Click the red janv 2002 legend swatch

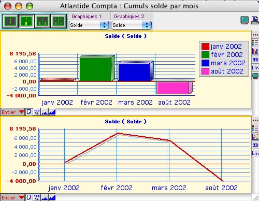205,47
